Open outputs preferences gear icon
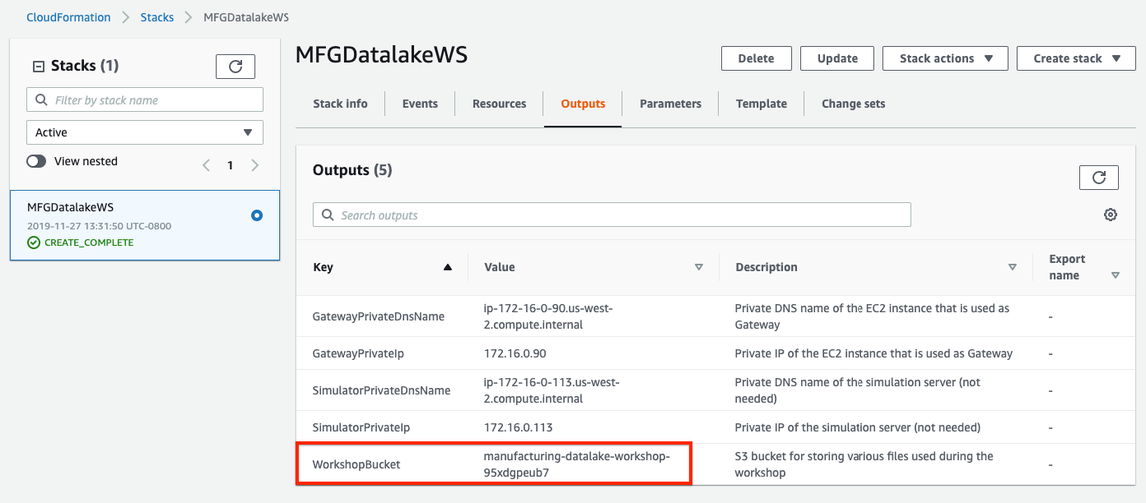Image resolution: width=1146 pixels, height=503 pixels. click(x=1110, y=215)
